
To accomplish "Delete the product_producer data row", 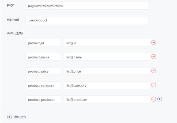I will click(x=154, y=99).
